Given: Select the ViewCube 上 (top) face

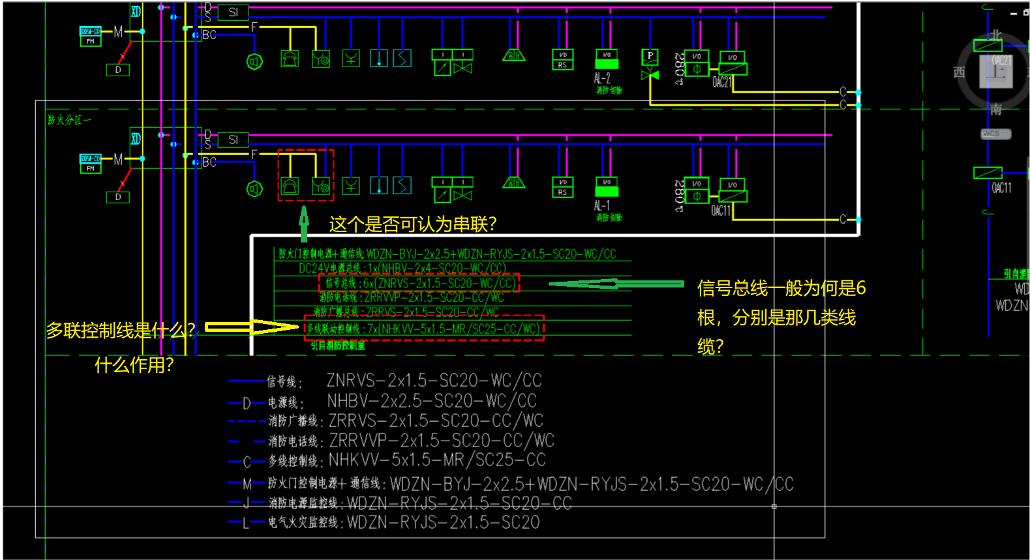Looking at the screenshot, I should coord(996,71).
